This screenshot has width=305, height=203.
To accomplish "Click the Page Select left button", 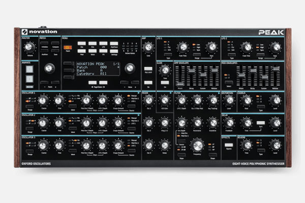I will coord(93,83).
